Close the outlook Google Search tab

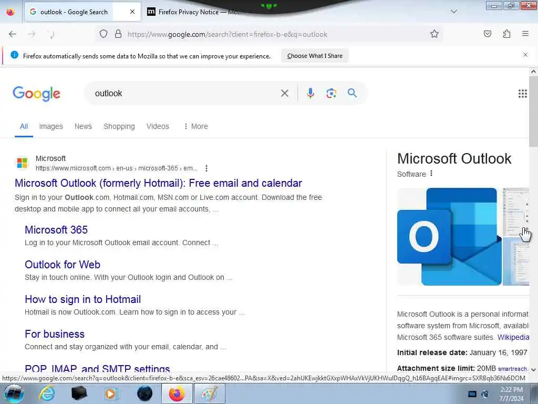pos(132,12)
